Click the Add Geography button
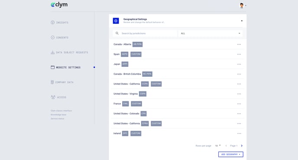 (x=231, y=154)
